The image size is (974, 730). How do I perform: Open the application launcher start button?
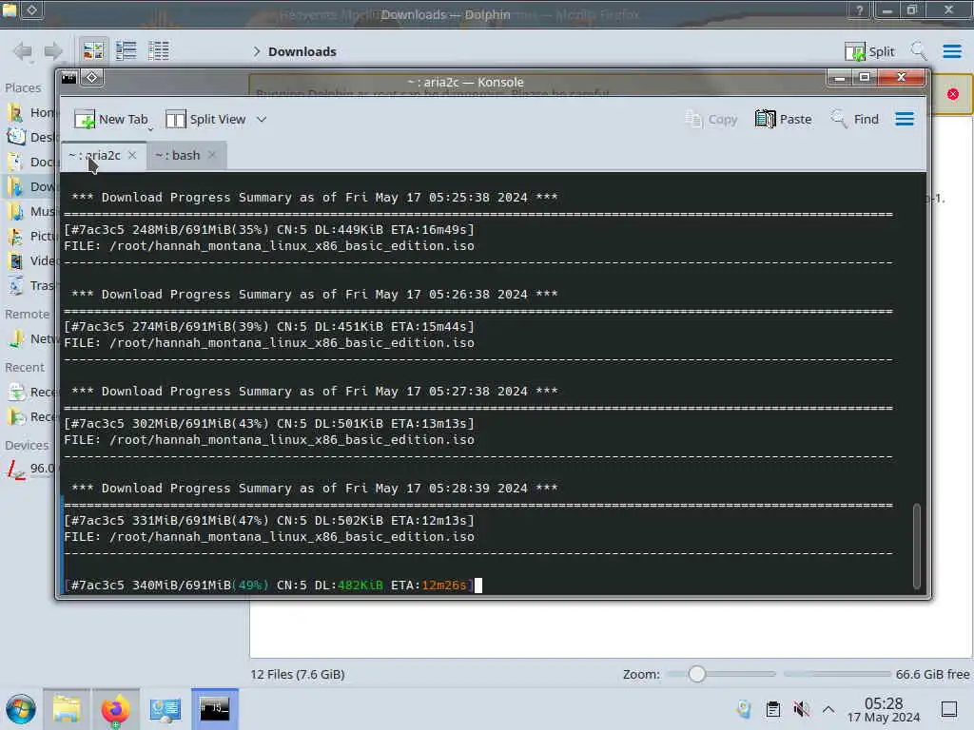point(21,709)
